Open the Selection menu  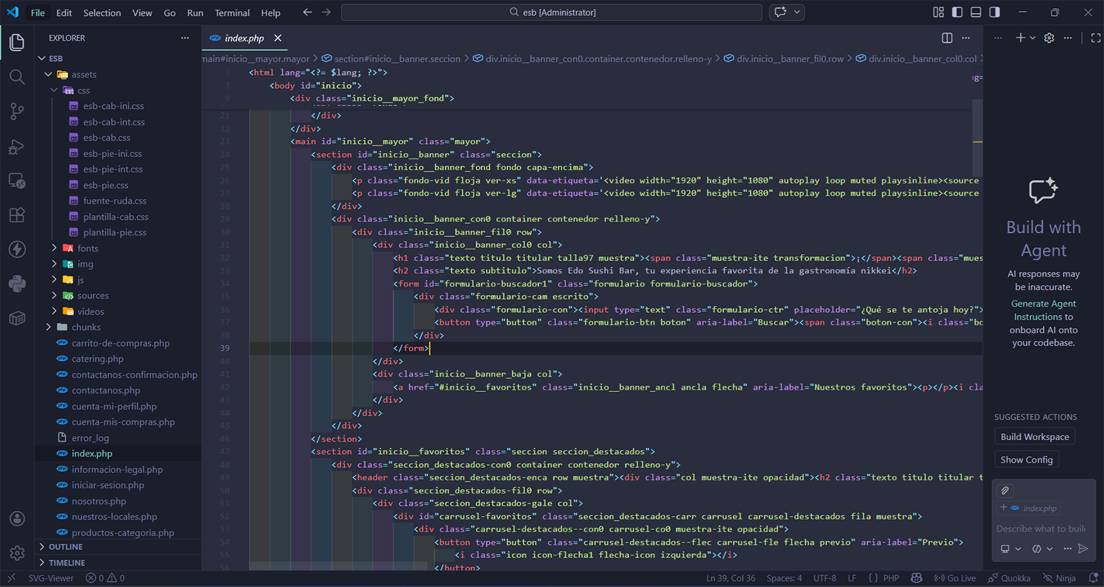[102, 12]
